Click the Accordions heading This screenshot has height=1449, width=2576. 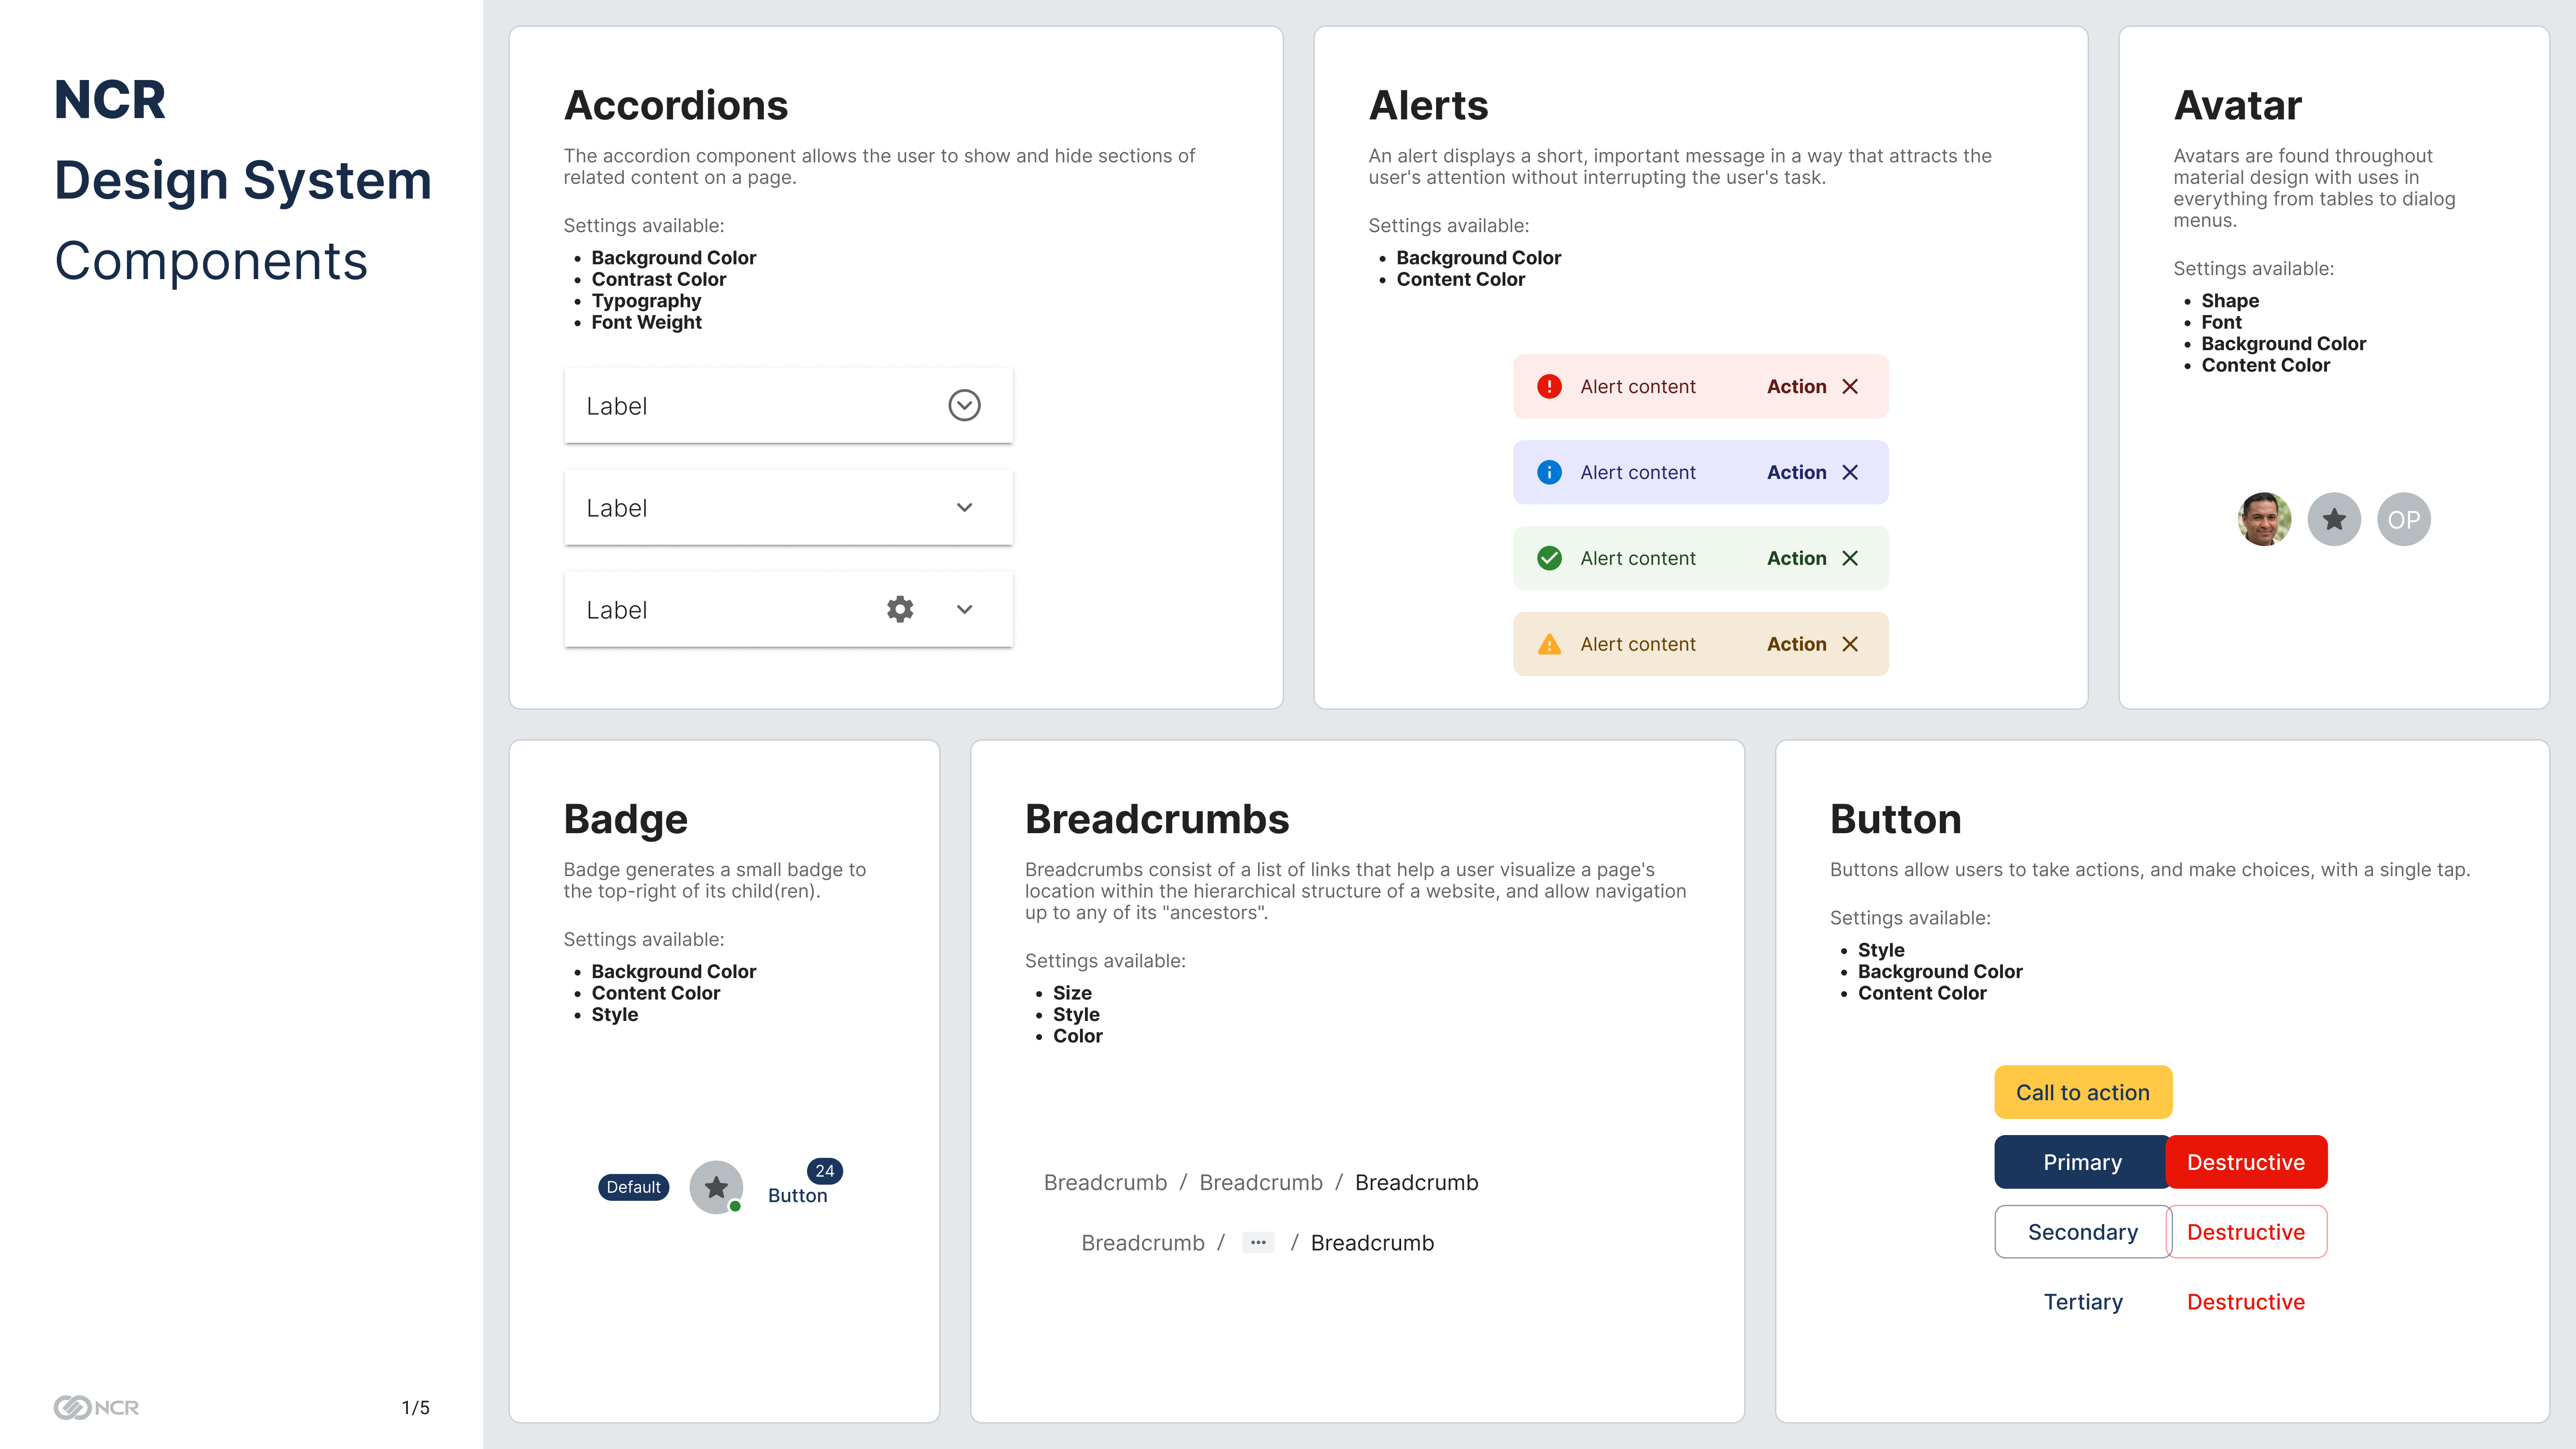pyautogui.click(x=676, y=105)
